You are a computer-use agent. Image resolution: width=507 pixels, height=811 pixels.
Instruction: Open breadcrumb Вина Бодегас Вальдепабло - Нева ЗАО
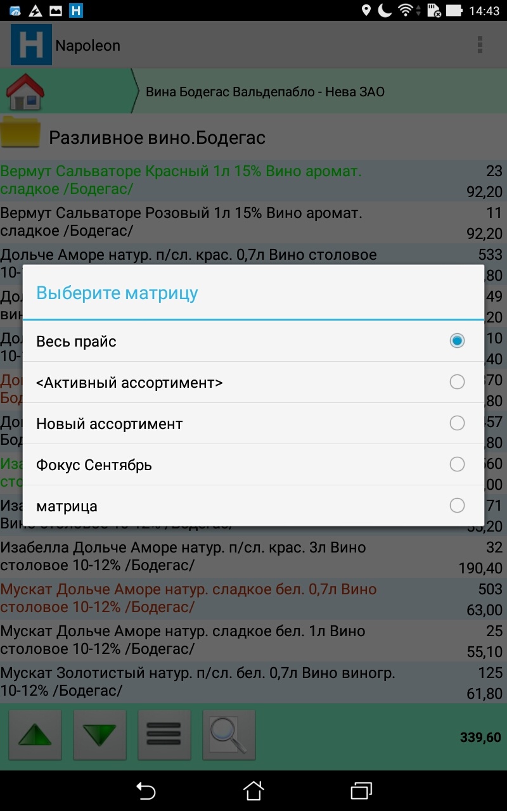[265, 92]
